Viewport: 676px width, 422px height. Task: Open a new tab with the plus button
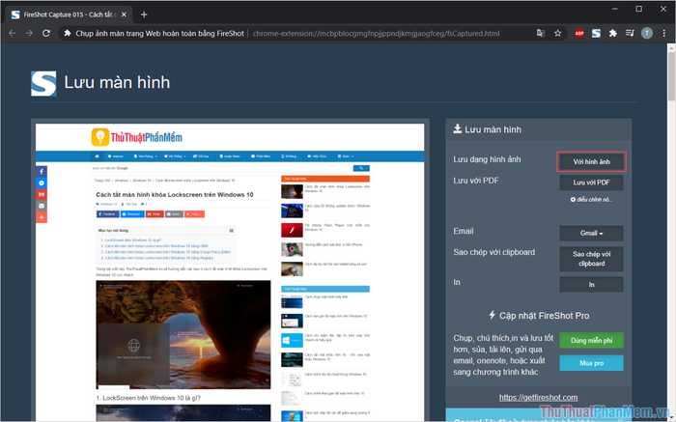pos(144,14)
